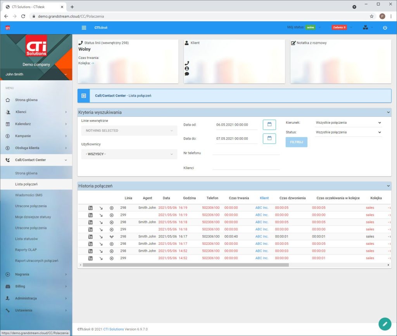Click the chat bubble icon in the Klient panel

(x=187, y=74)
